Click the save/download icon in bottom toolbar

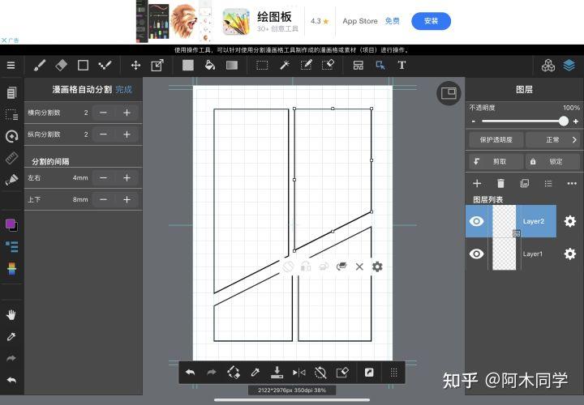(x=277, y=373)
